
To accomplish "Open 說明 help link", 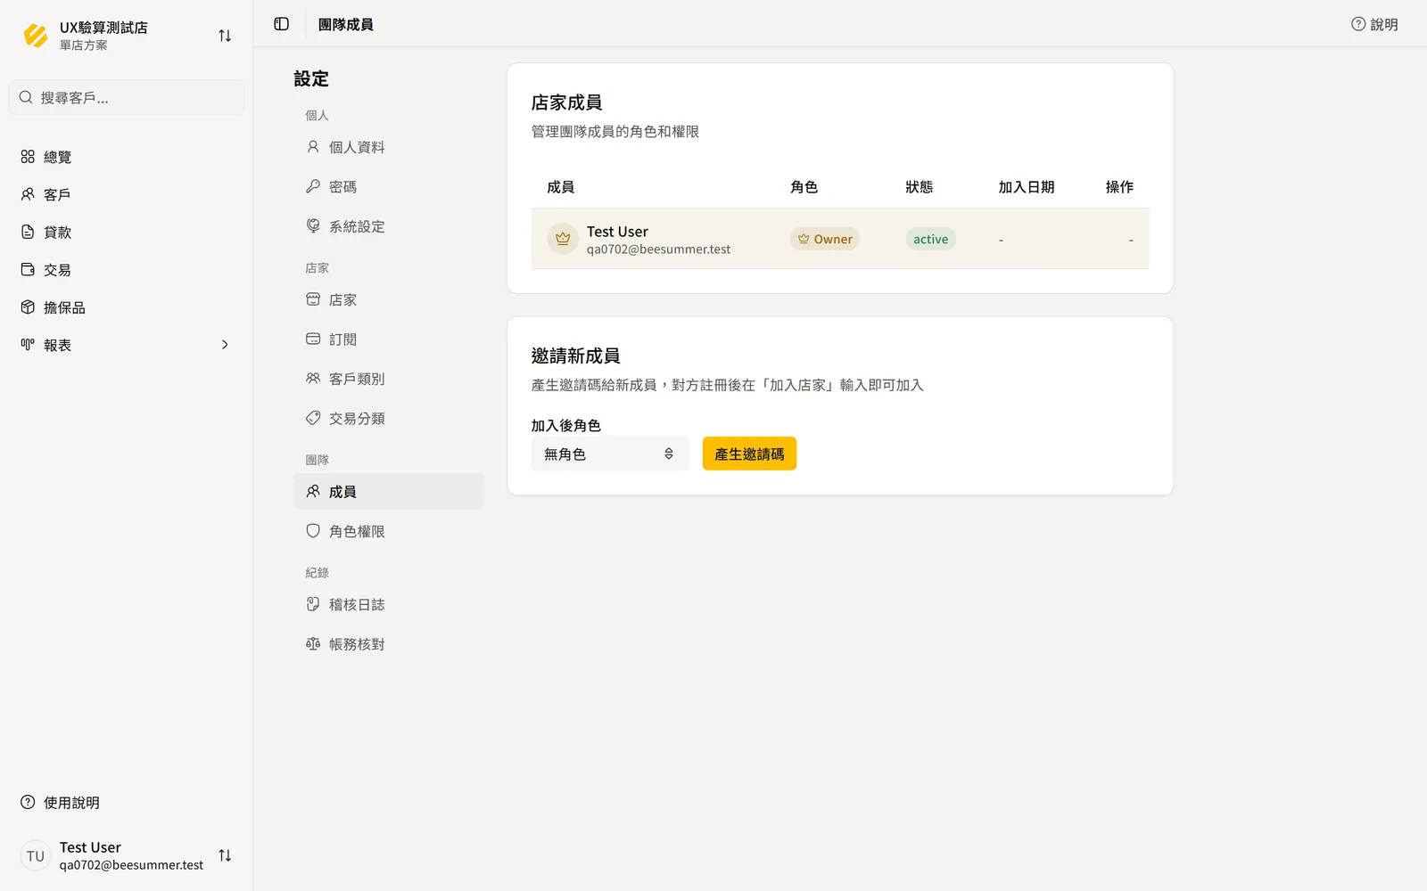I will click(x=1374, y=24).
